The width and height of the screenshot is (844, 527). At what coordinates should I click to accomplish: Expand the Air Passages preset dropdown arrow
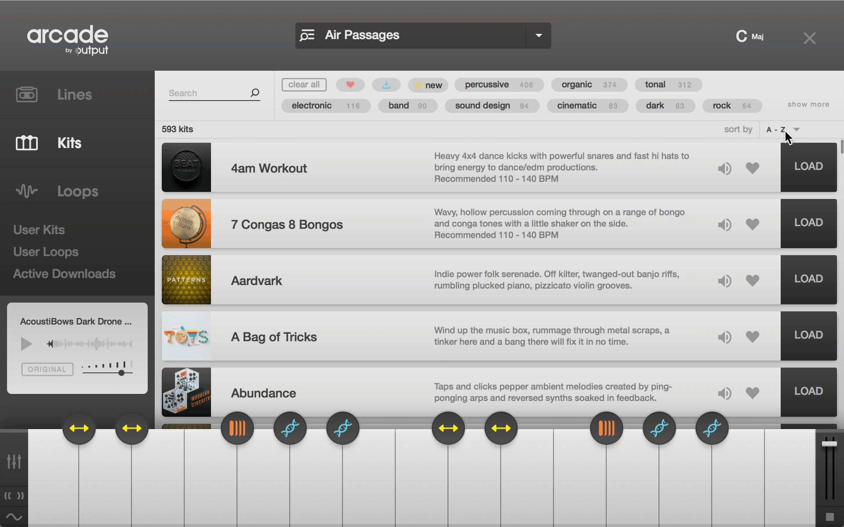[538, 36]
